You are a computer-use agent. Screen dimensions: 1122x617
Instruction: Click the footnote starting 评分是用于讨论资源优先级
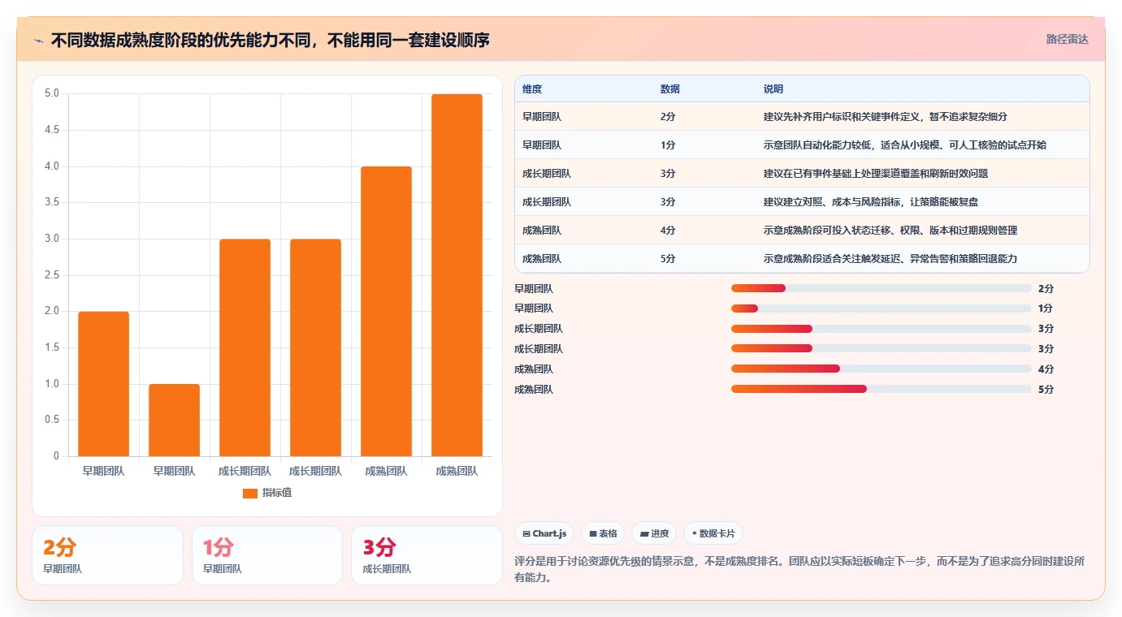799,570
